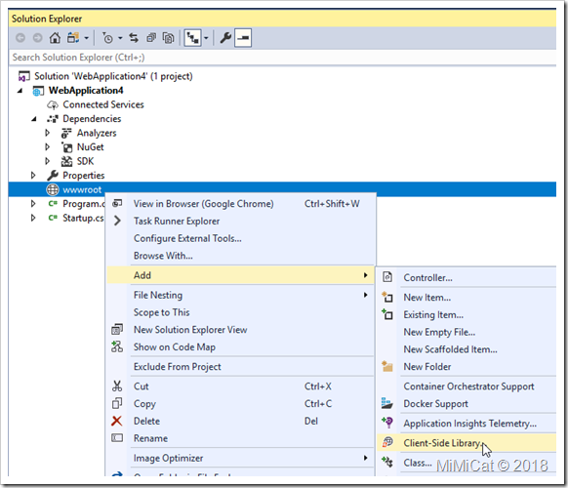The width and height of the screenshot is (568, 488).
Task: Choose New Solution Explorer View
Action: tap(241, 330)
